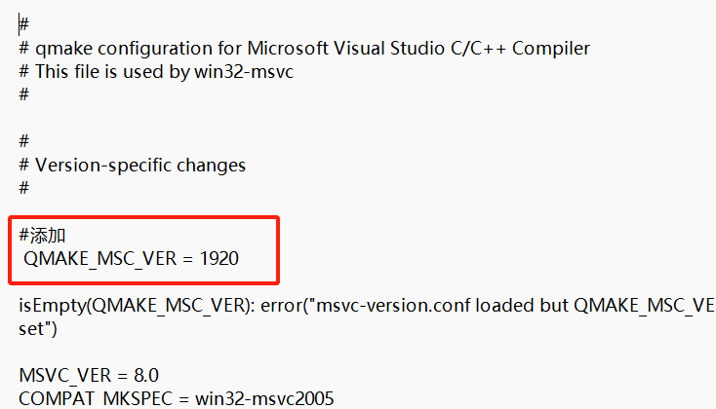Click the 'isEmpty(QMAKE_MSC_VER):' condition text

[137, 306]
